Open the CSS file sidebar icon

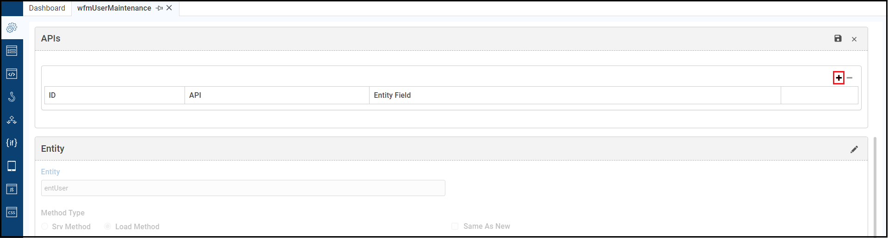12,212
